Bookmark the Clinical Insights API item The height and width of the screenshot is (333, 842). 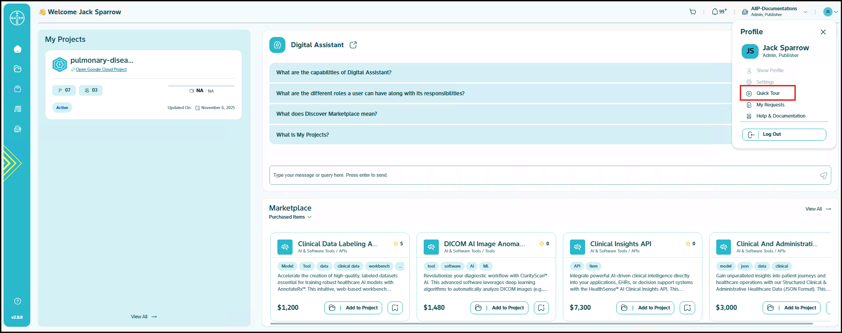687,308
